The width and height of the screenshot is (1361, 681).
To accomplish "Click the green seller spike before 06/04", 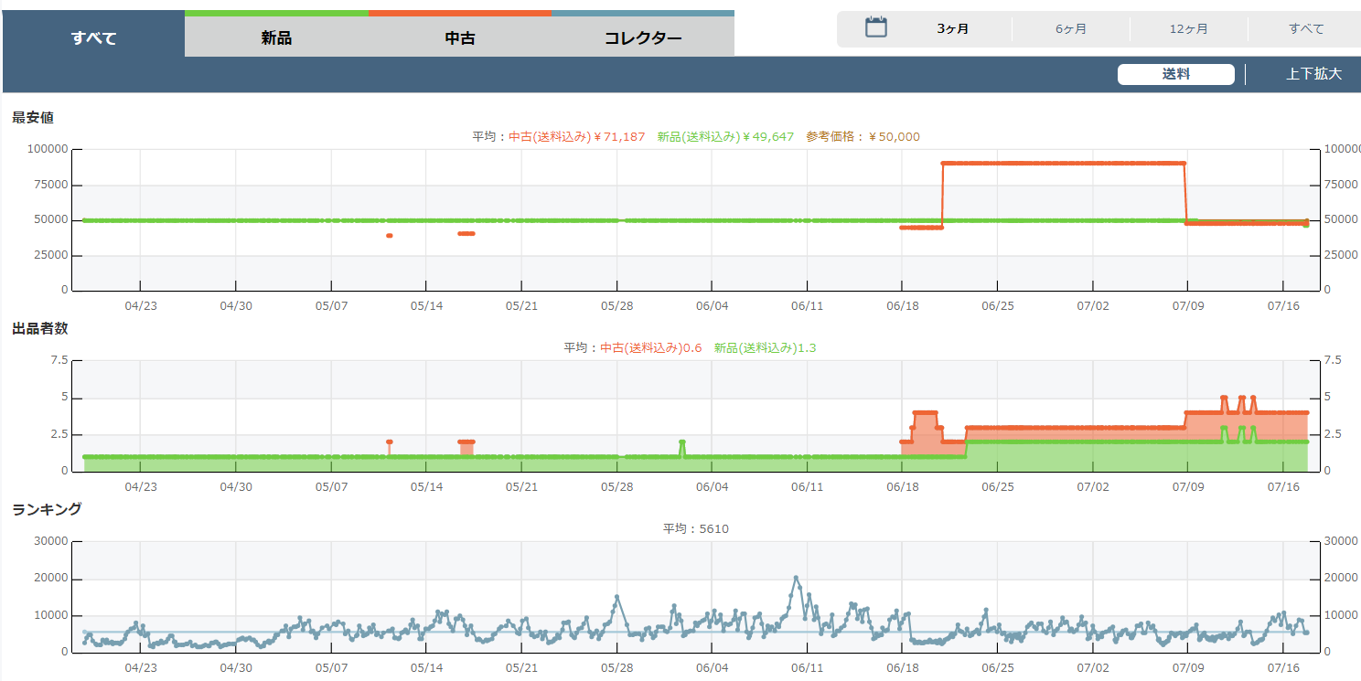I will 681,442.
